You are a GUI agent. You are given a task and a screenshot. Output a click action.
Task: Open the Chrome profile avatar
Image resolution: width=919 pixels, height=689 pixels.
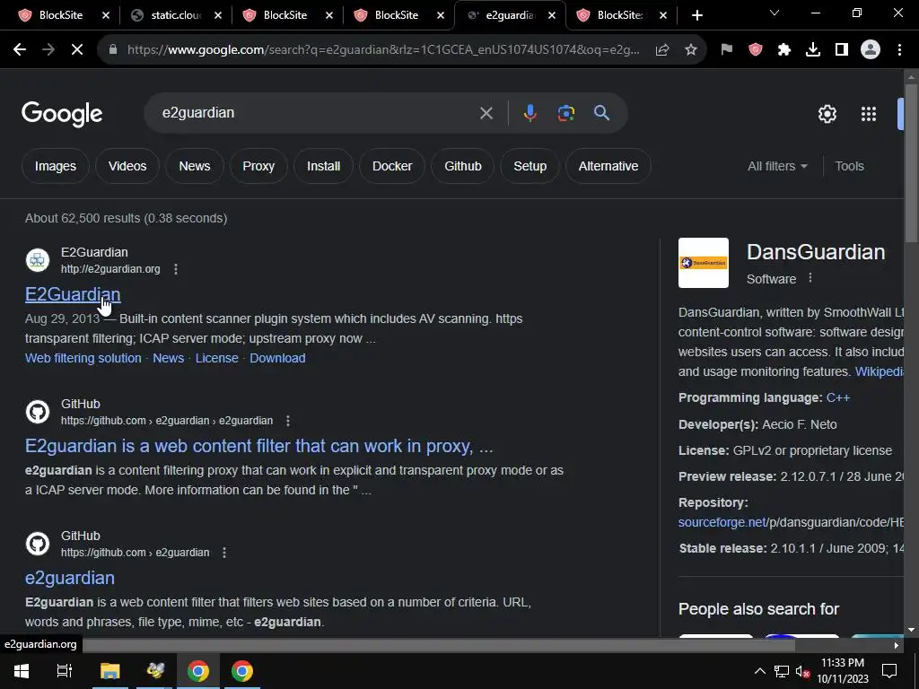(x=871, y=50)
